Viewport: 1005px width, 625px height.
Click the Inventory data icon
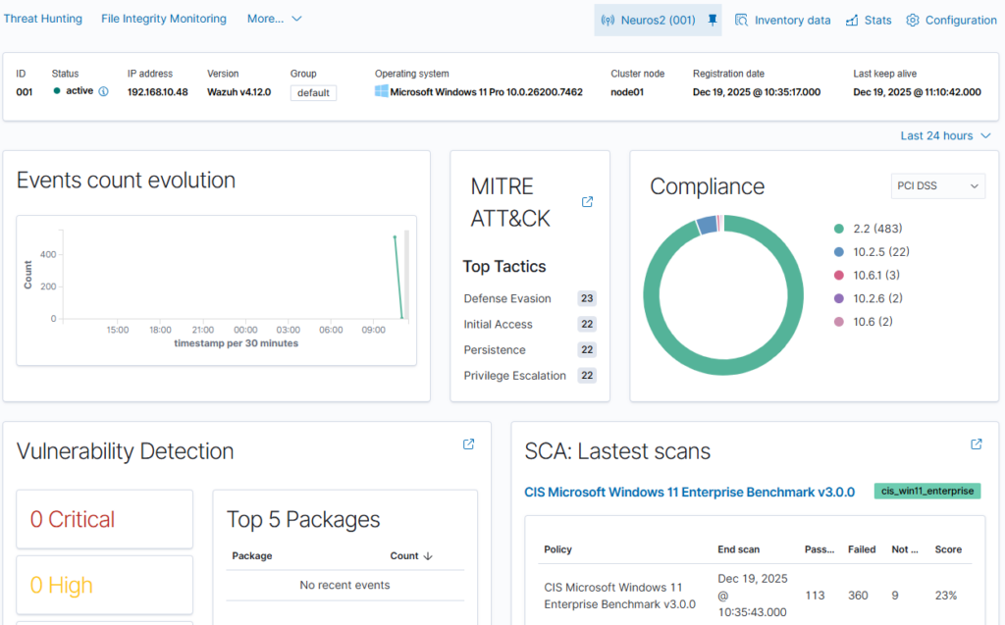(x=742, y=20)
